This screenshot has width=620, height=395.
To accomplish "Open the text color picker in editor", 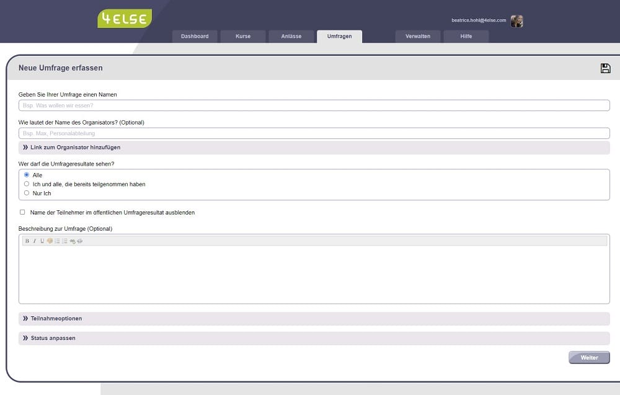I will 50,241.
